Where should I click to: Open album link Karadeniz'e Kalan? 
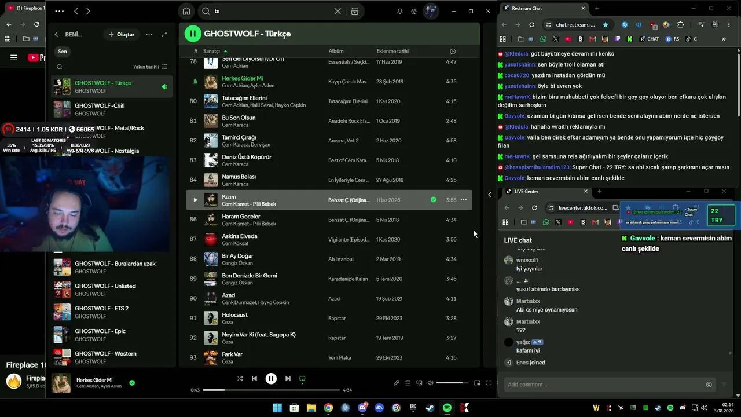[348, 279]
